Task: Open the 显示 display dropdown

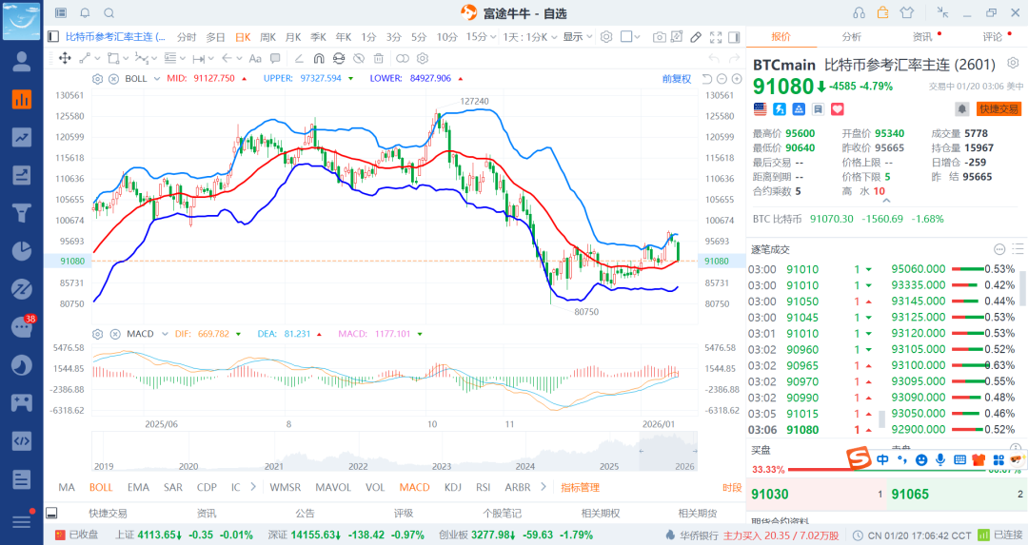Action: click(577, 37)
